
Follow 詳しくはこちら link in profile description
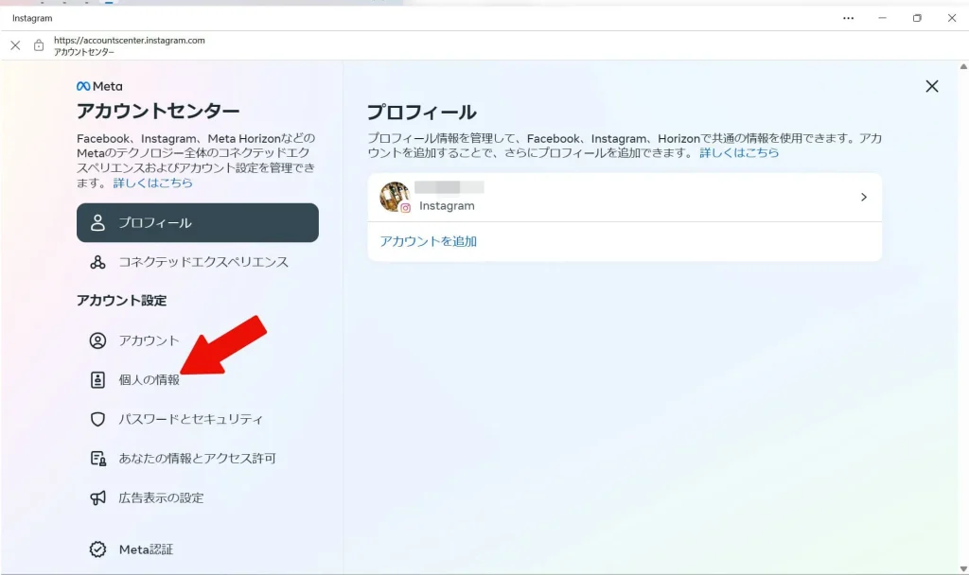[739, 152]
